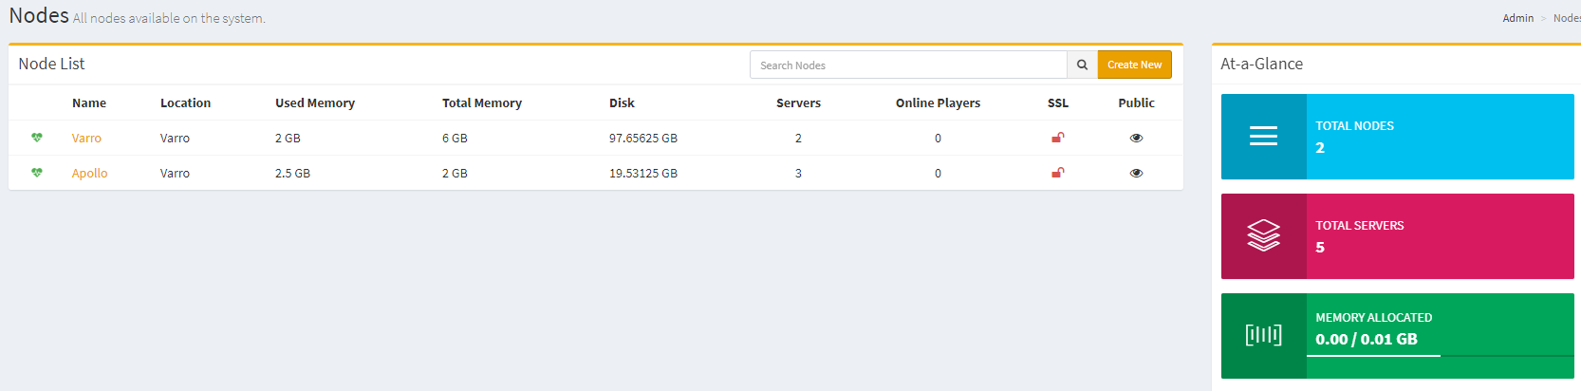The image size is (1581, 391).
Task: Click the Total Servers layers icon
Action: (x=1263, y=235)
